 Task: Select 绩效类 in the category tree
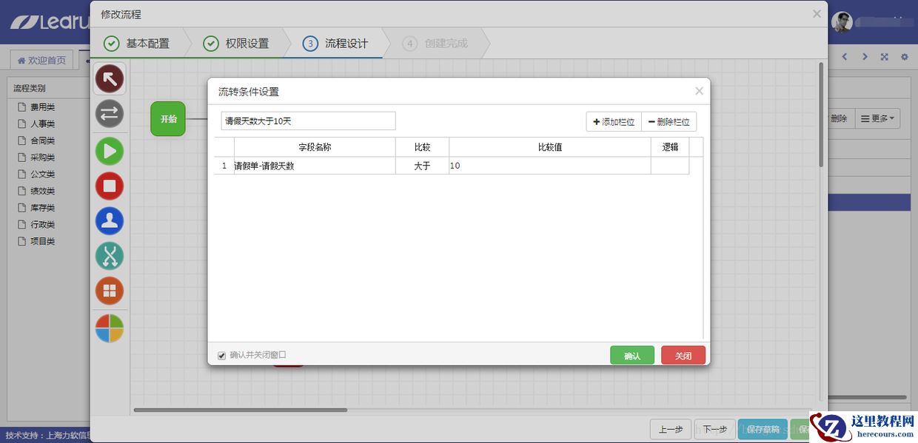tap(42, 191)
